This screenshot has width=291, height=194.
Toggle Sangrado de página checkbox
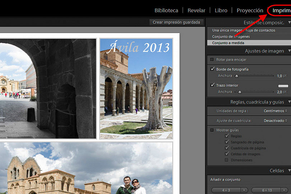[227, 142]
